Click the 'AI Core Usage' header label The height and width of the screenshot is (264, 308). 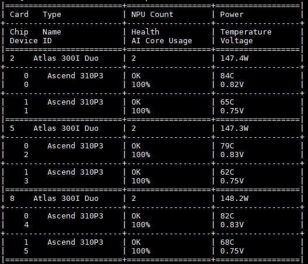162,41
